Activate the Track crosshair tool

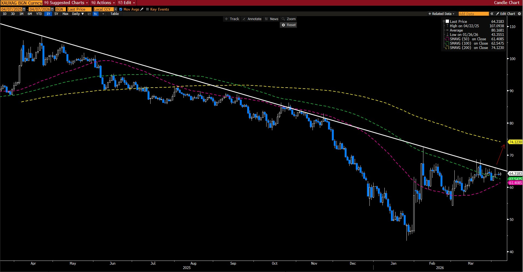coord(232,19)
